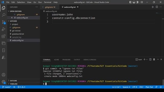Open the Accounts menu icon
The width and height of the screenshot is (164, 92).
click(x=3, y=75)
